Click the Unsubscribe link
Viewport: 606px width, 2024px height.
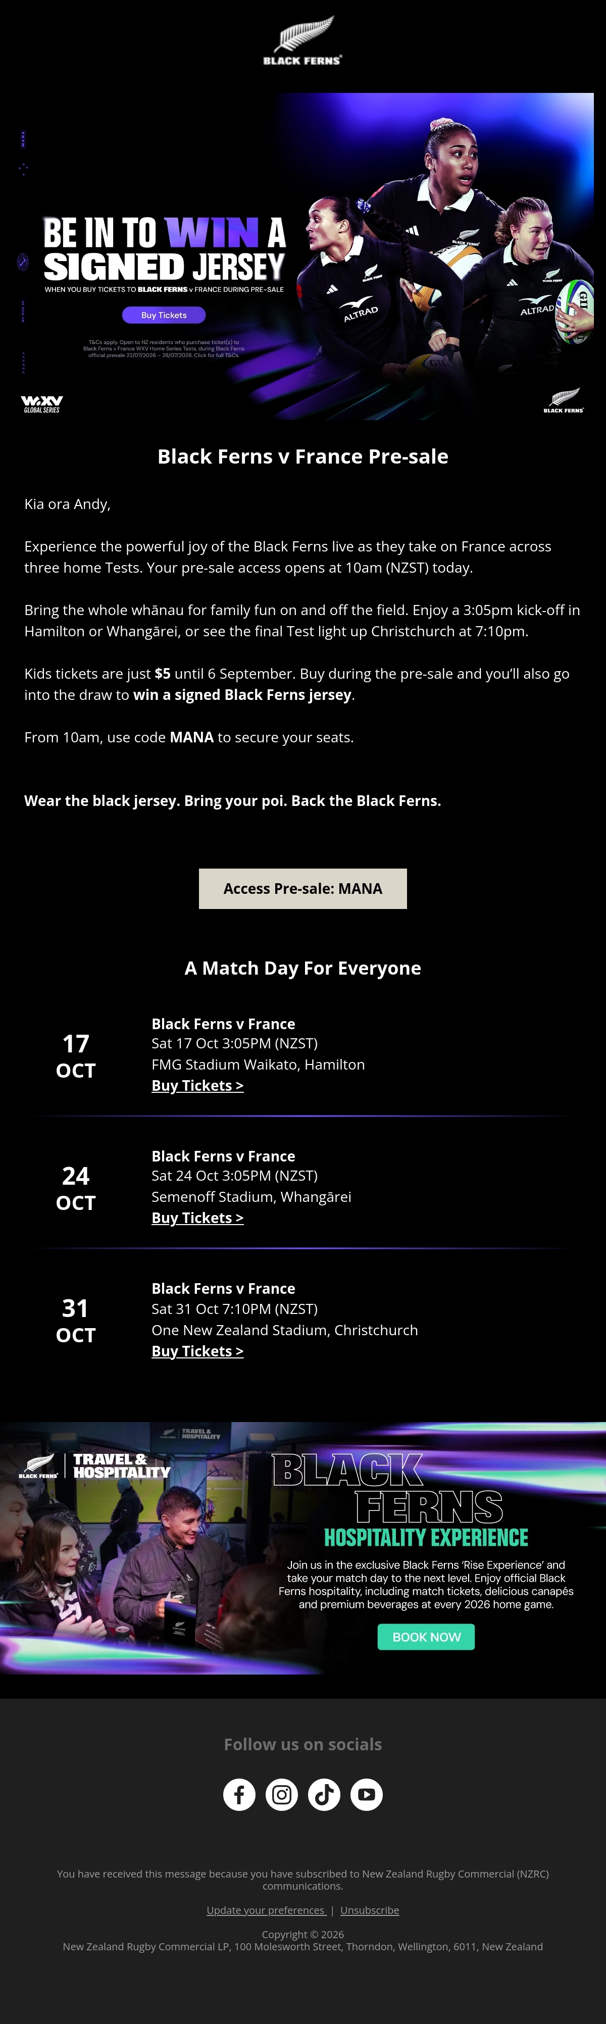click(370, 1910)
